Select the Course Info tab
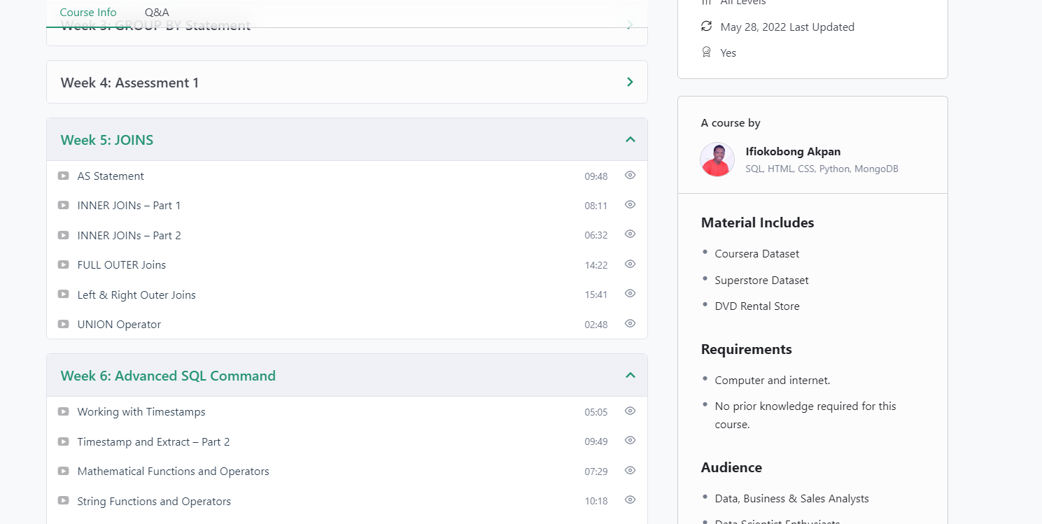1042x524 pixels. click(88, 13)
